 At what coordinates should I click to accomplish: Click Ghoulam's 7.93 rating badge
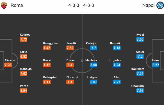pos(140,91)
